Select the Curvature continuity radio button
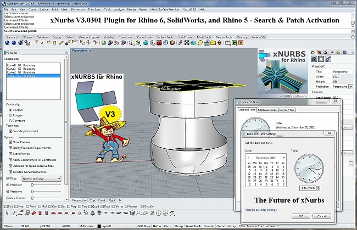Viewport: 357px width, 230px height. [x=10, y=121]
